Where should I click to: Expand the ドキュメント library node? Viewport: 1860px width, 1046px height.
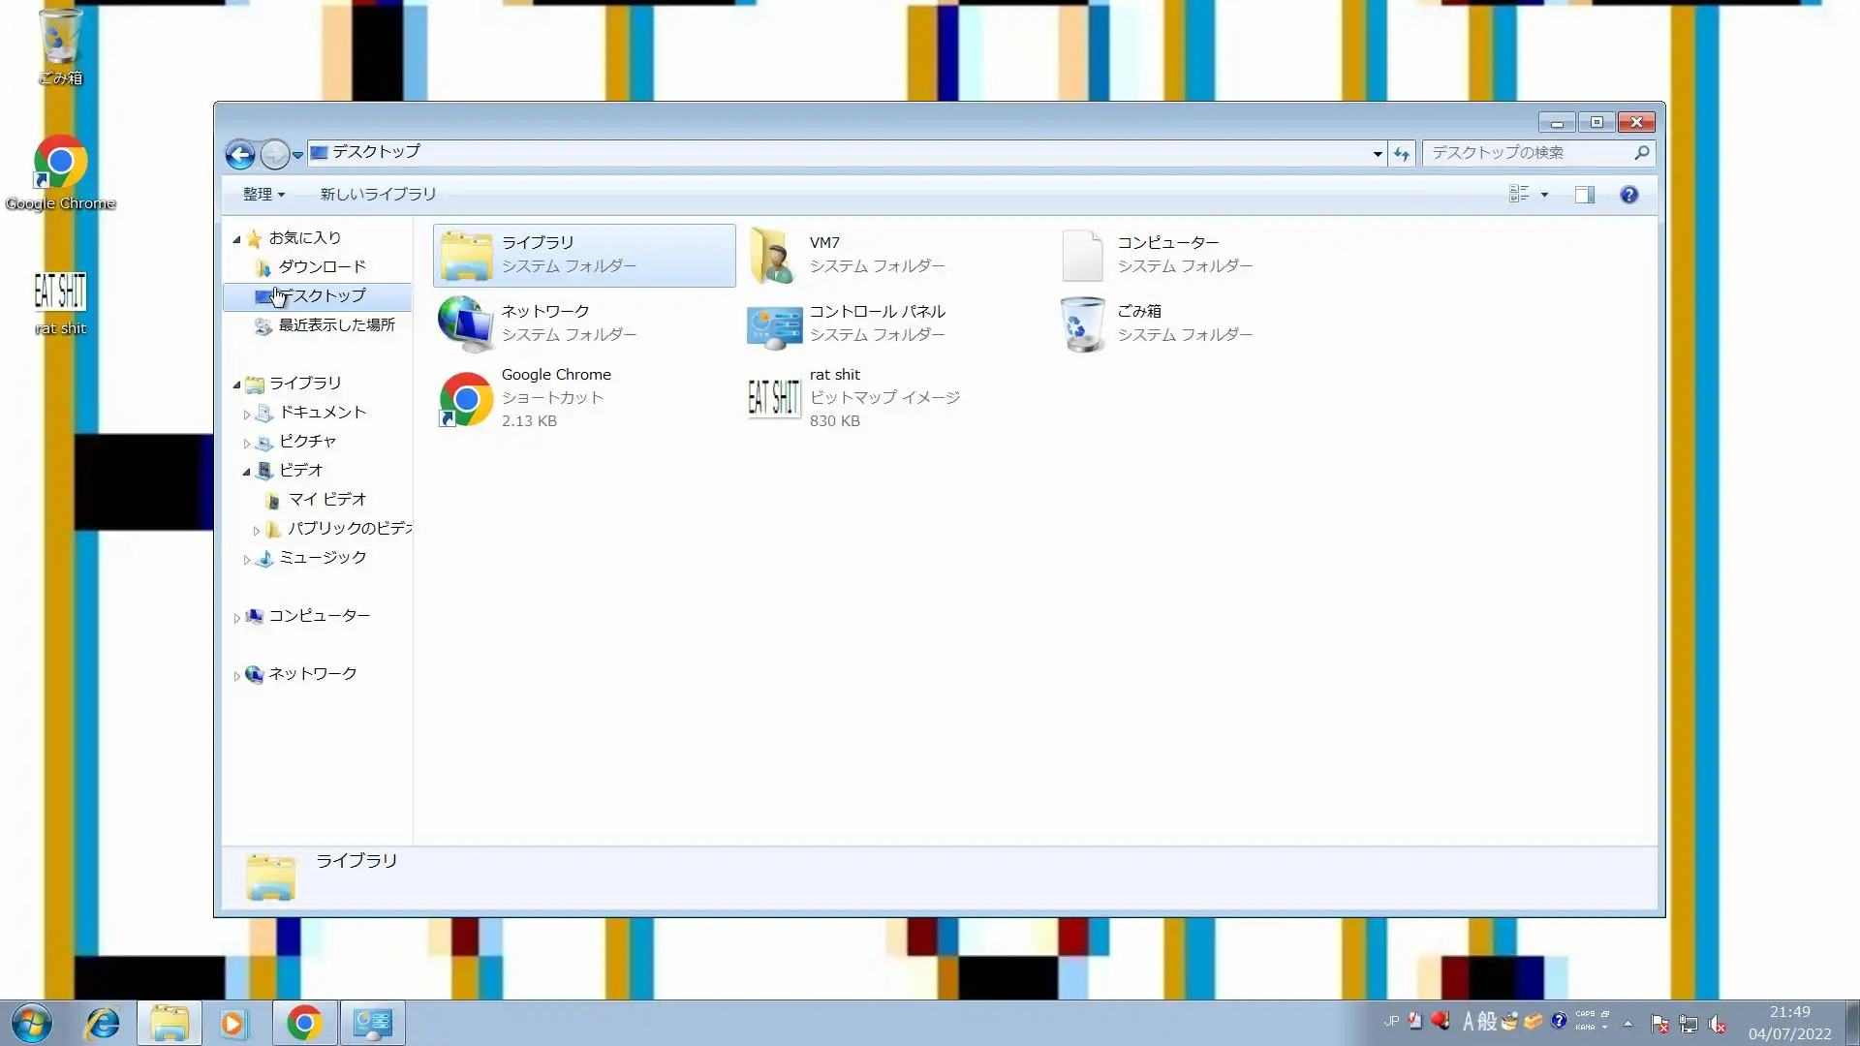(246, 414)
